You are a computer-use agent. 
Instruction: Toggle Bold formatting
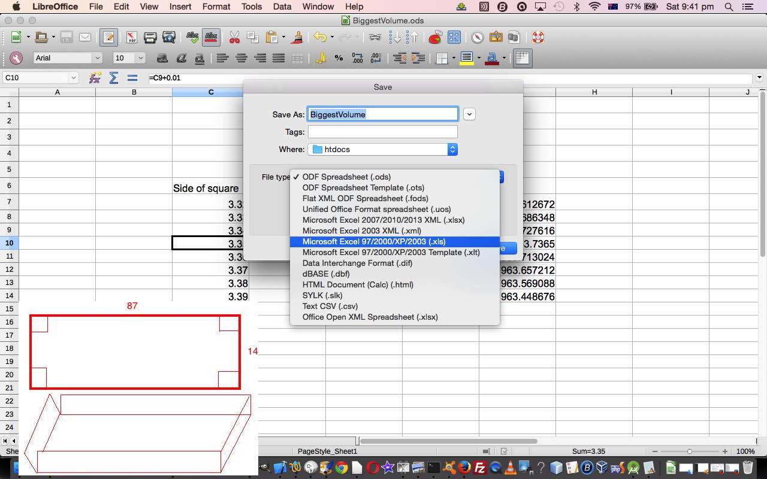click(x=162, y=58)
